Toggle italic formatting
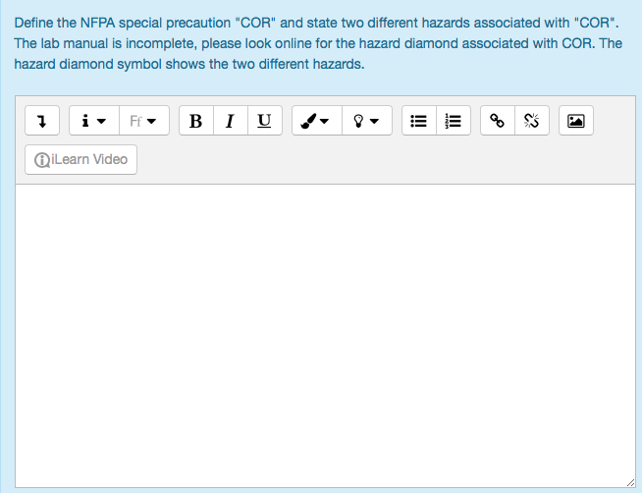 point(231,121)
